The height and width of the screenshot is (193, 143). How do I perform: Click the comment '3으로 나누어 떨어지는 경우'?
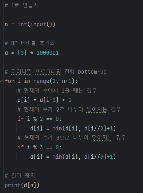click(x=91, y=138)
